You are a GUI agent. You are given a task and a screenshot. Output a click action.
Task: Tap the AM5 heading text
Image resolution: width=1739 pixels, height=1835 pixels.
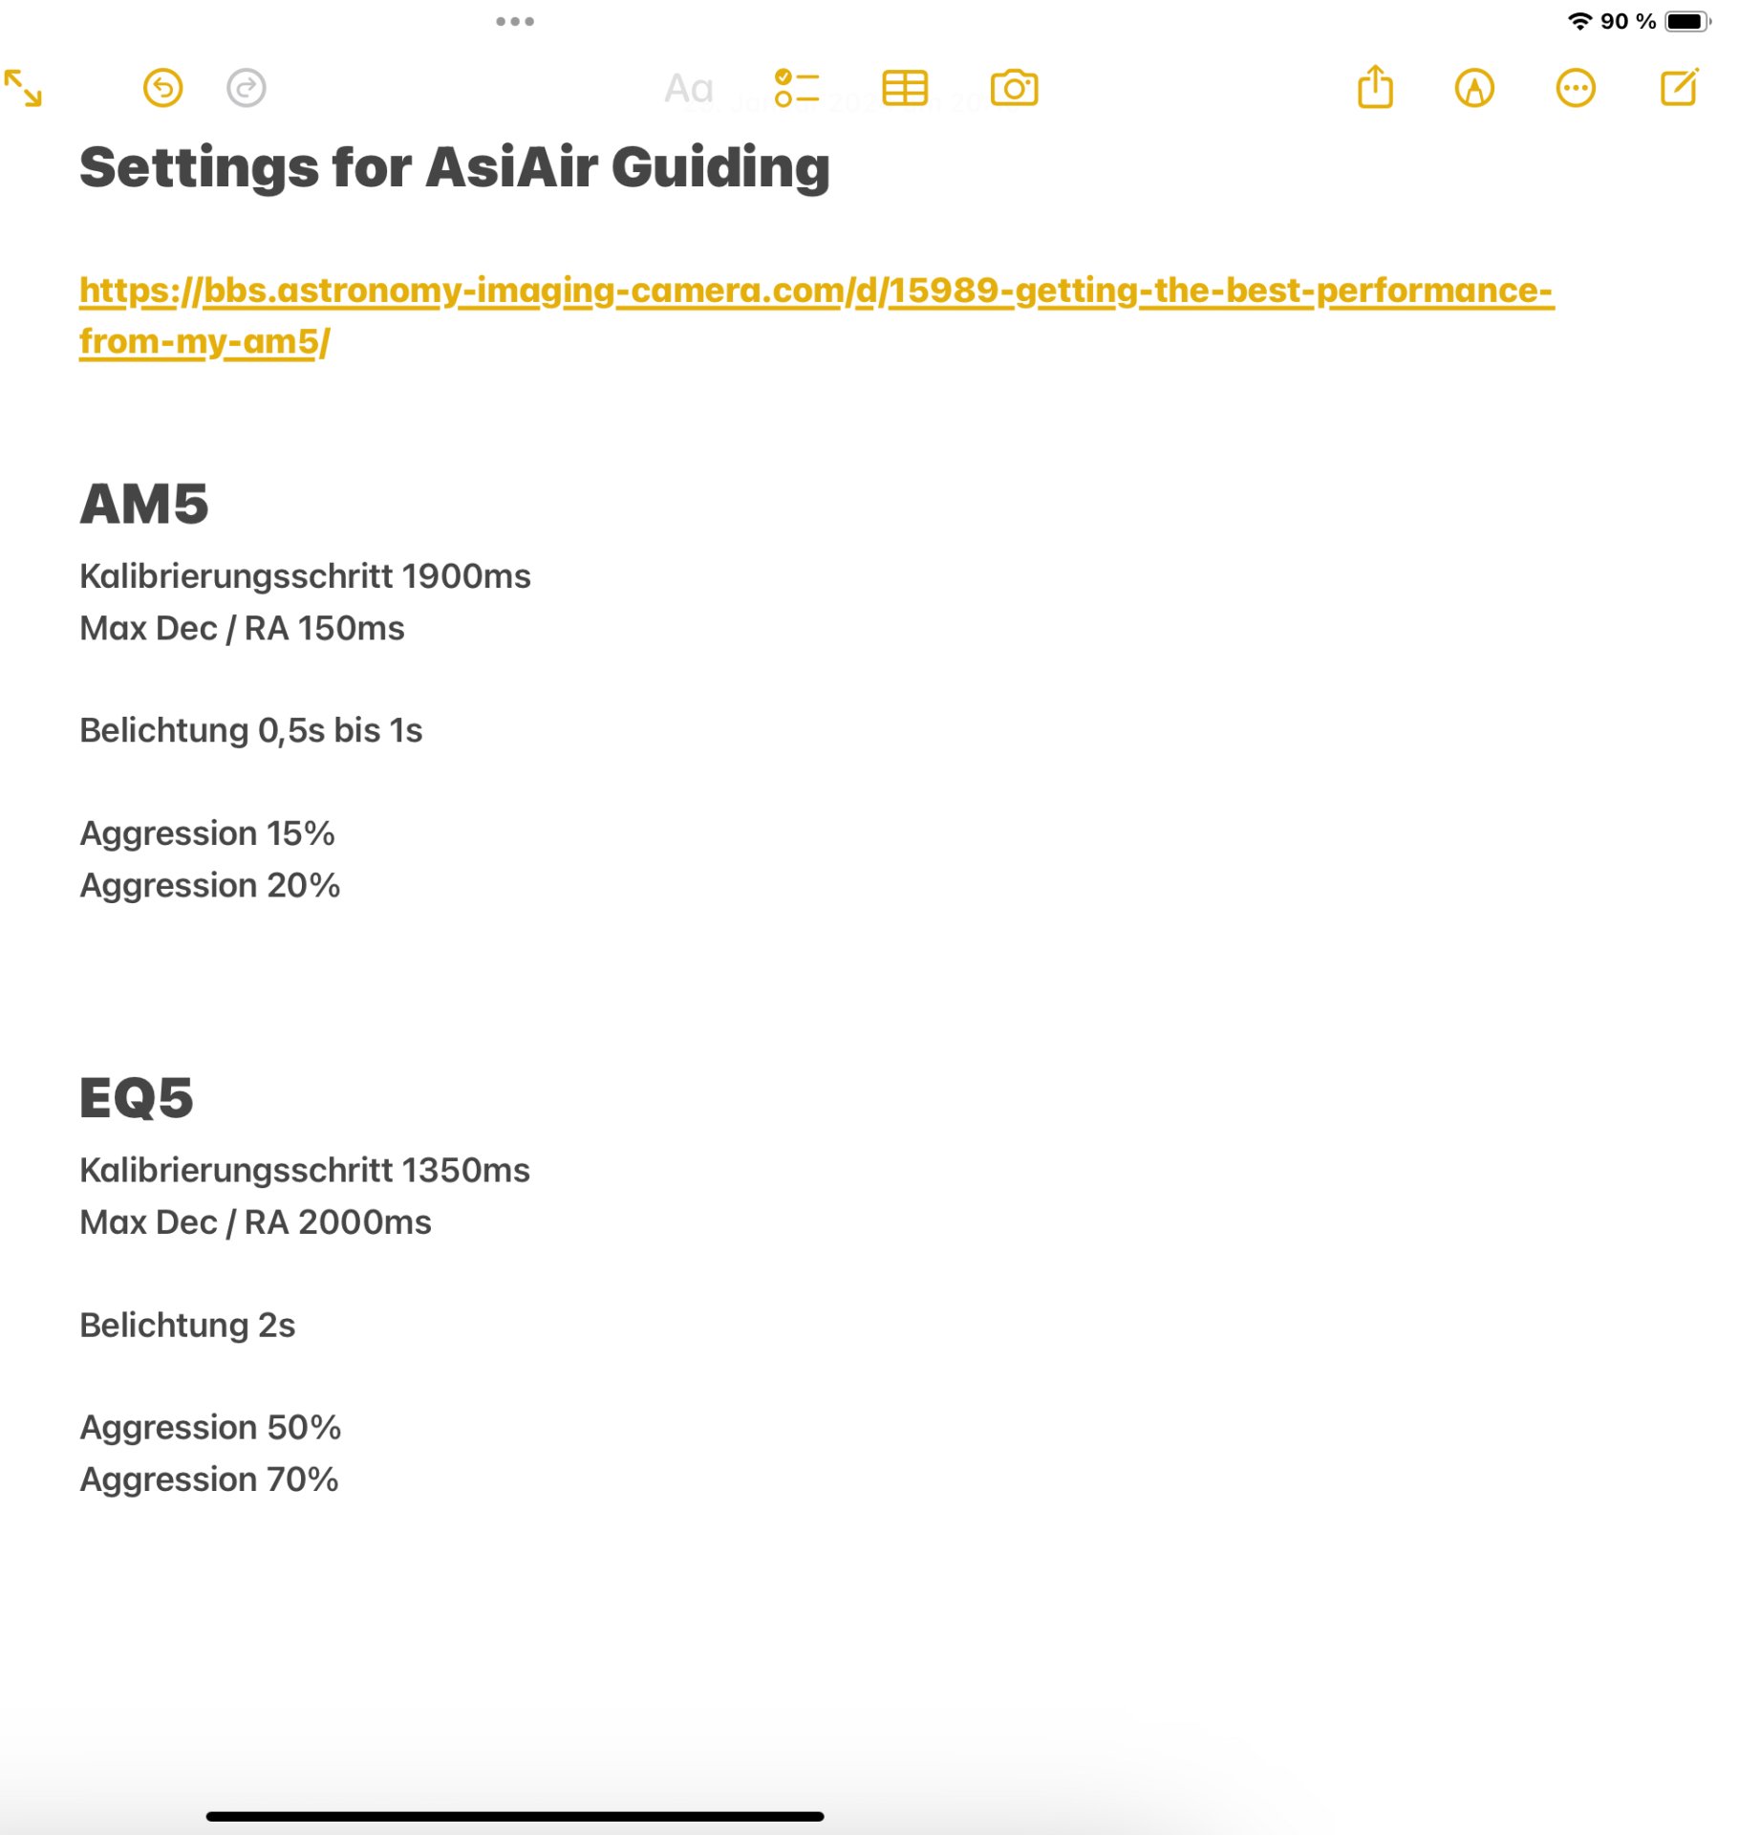pyautogui.click(x=144, y=505)
